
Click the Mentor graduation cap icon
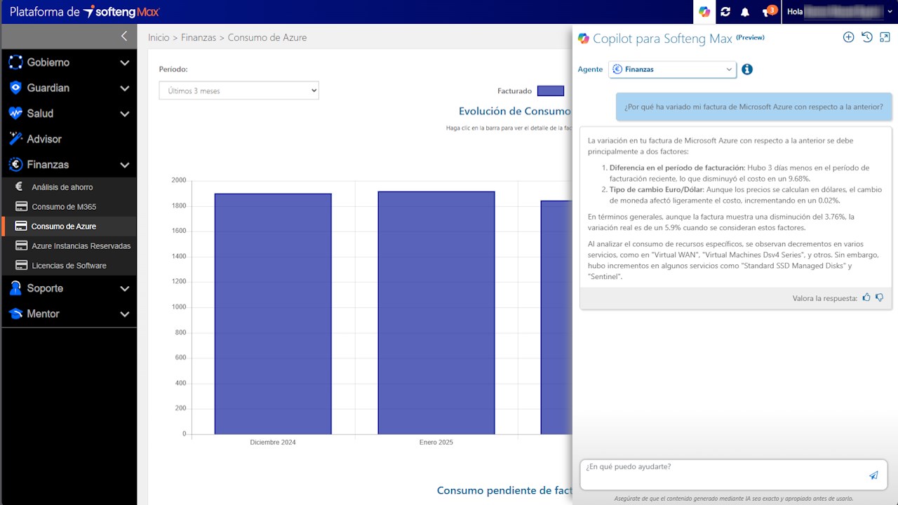(x=15, y=314)
